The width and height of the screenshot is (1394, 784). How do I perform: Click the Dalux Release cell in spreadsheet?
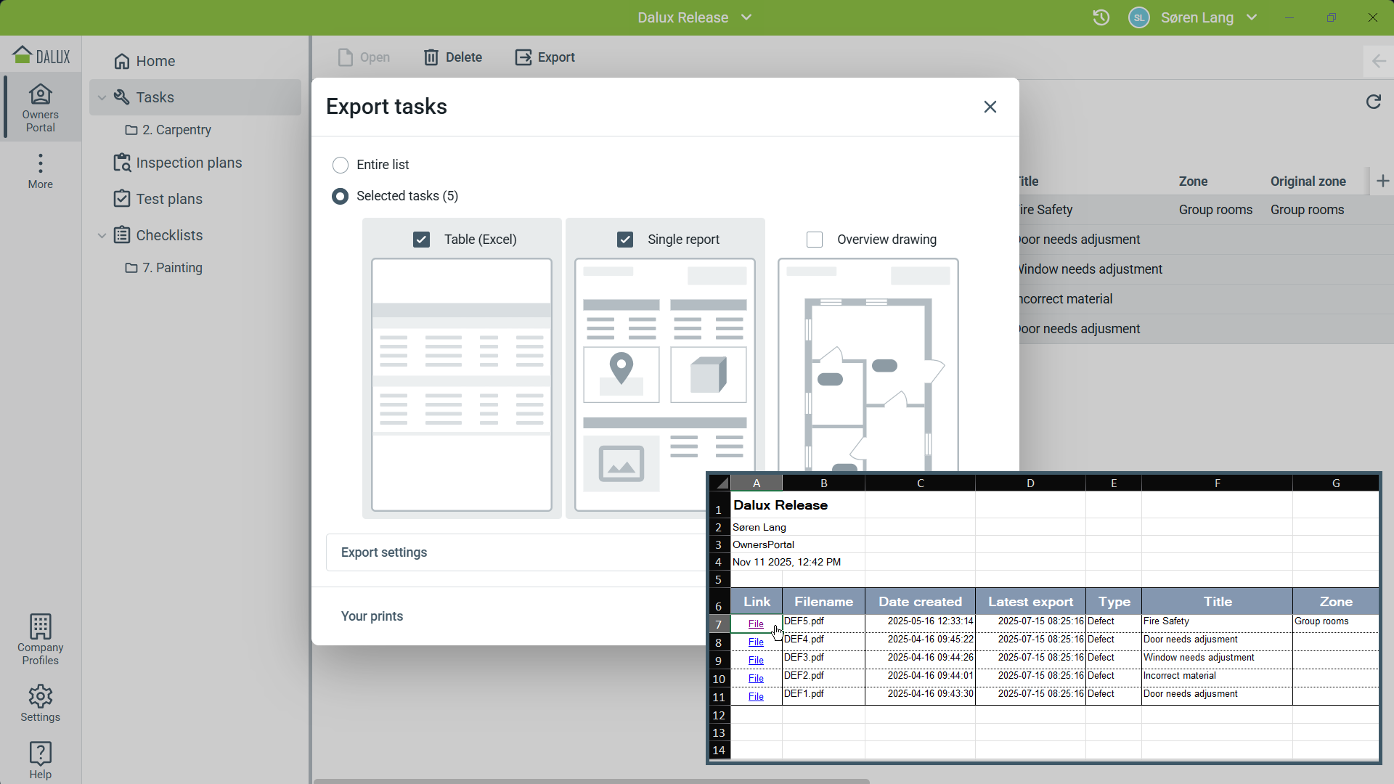coord(781,505)
